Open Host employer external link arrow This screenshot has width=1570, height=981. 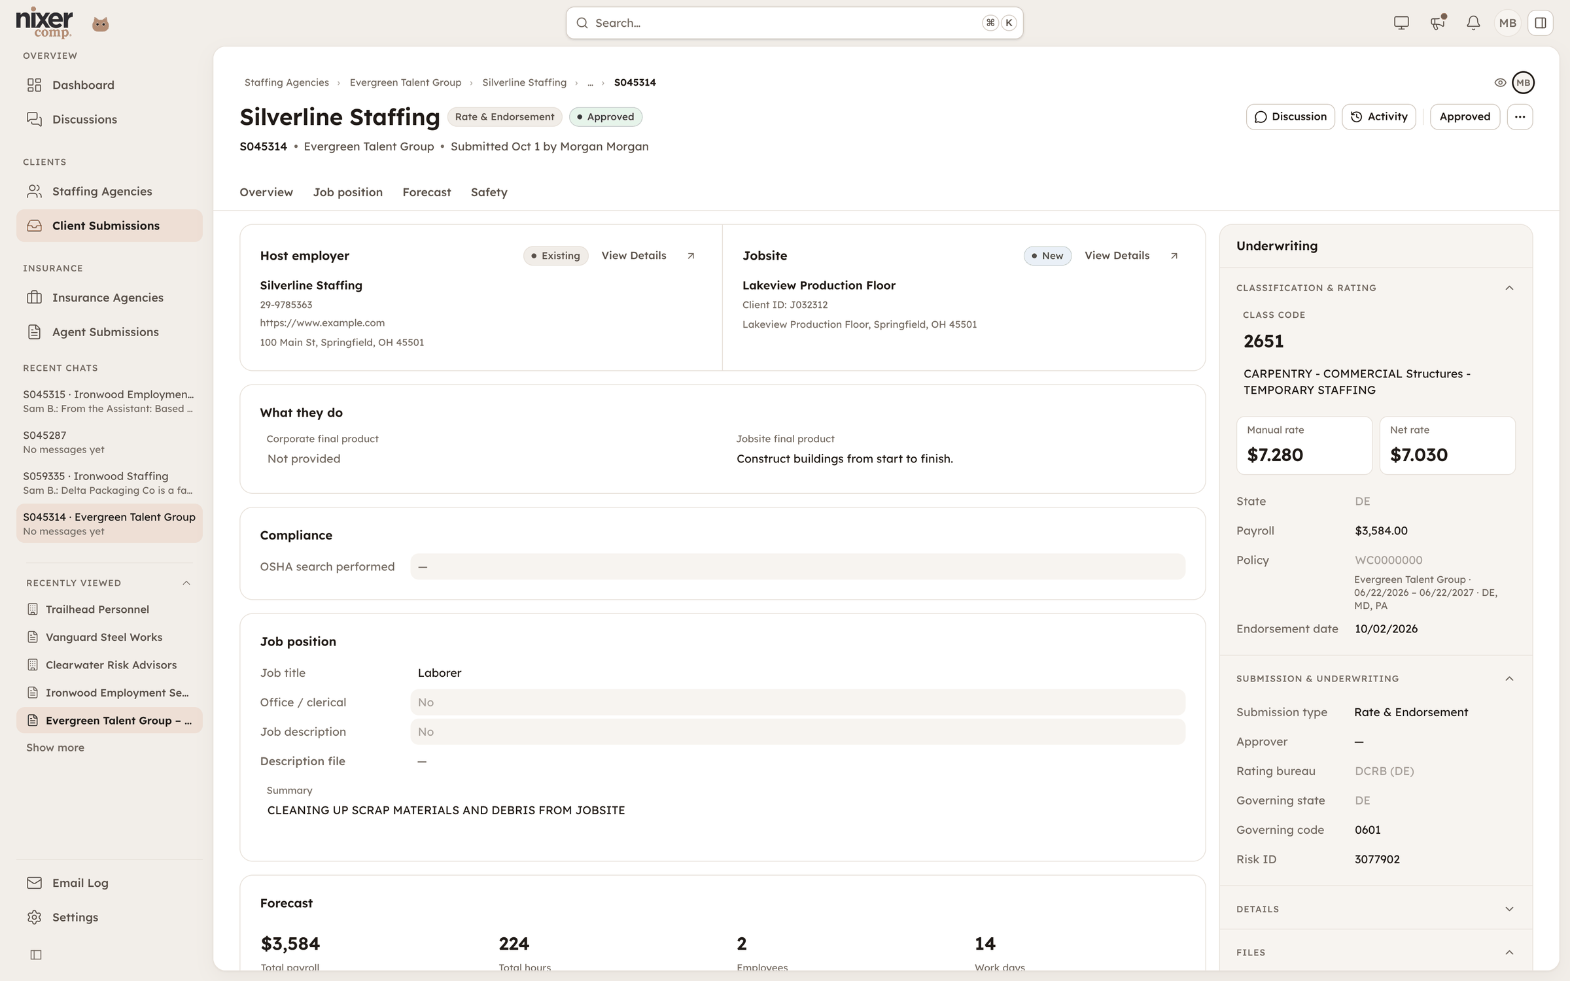[691, 256]
